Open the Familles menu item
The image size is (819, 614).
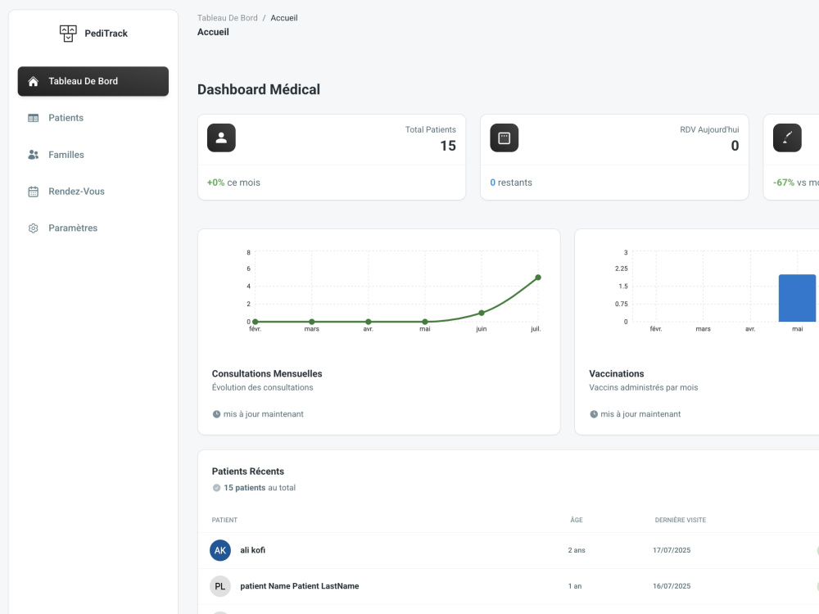click(x=93, y=155)
